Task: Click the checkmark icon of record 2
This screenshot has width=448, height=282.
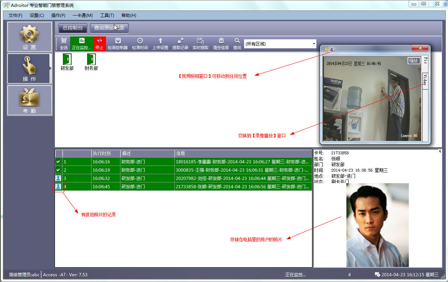Action: [58, 170]
